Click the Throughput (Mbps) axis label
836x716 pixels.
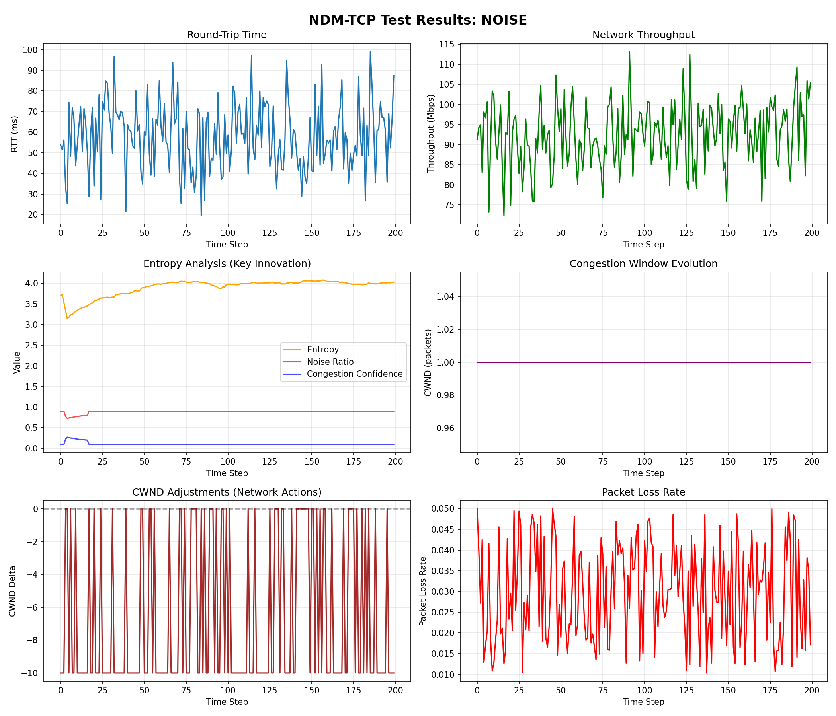tap(430, 134)
